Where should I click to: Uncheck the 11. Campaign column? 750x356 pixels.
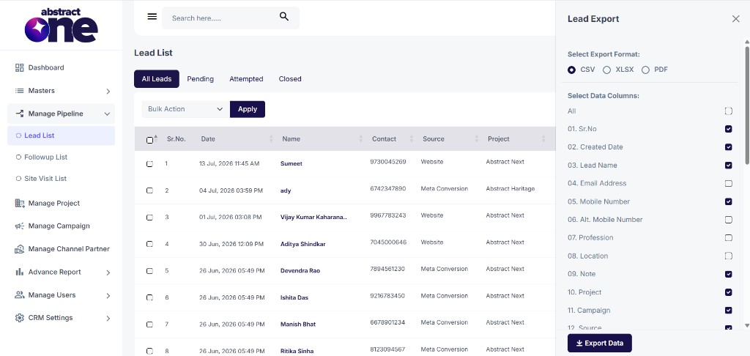pyautogui.click(x=729, y=310)
